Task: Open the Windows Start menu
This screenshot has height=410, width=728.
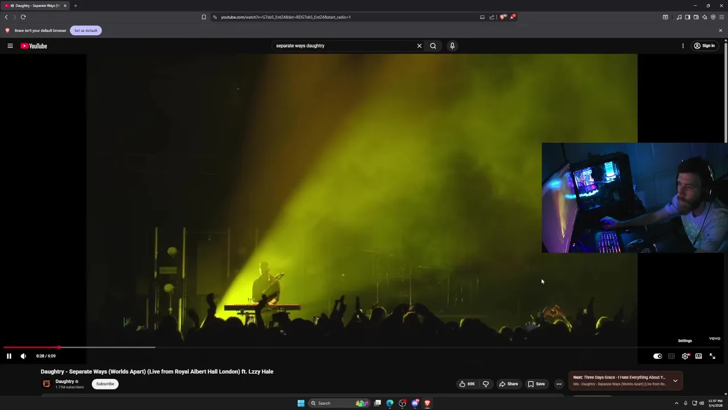Action: point(301,403)
